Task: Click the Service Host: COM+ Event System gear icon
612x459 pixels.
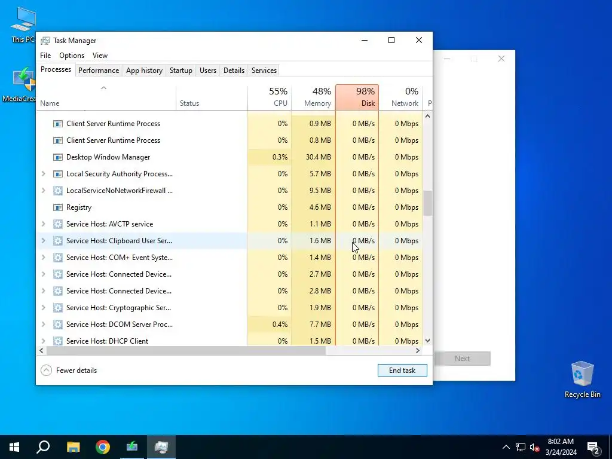Action: coord(58,258)
